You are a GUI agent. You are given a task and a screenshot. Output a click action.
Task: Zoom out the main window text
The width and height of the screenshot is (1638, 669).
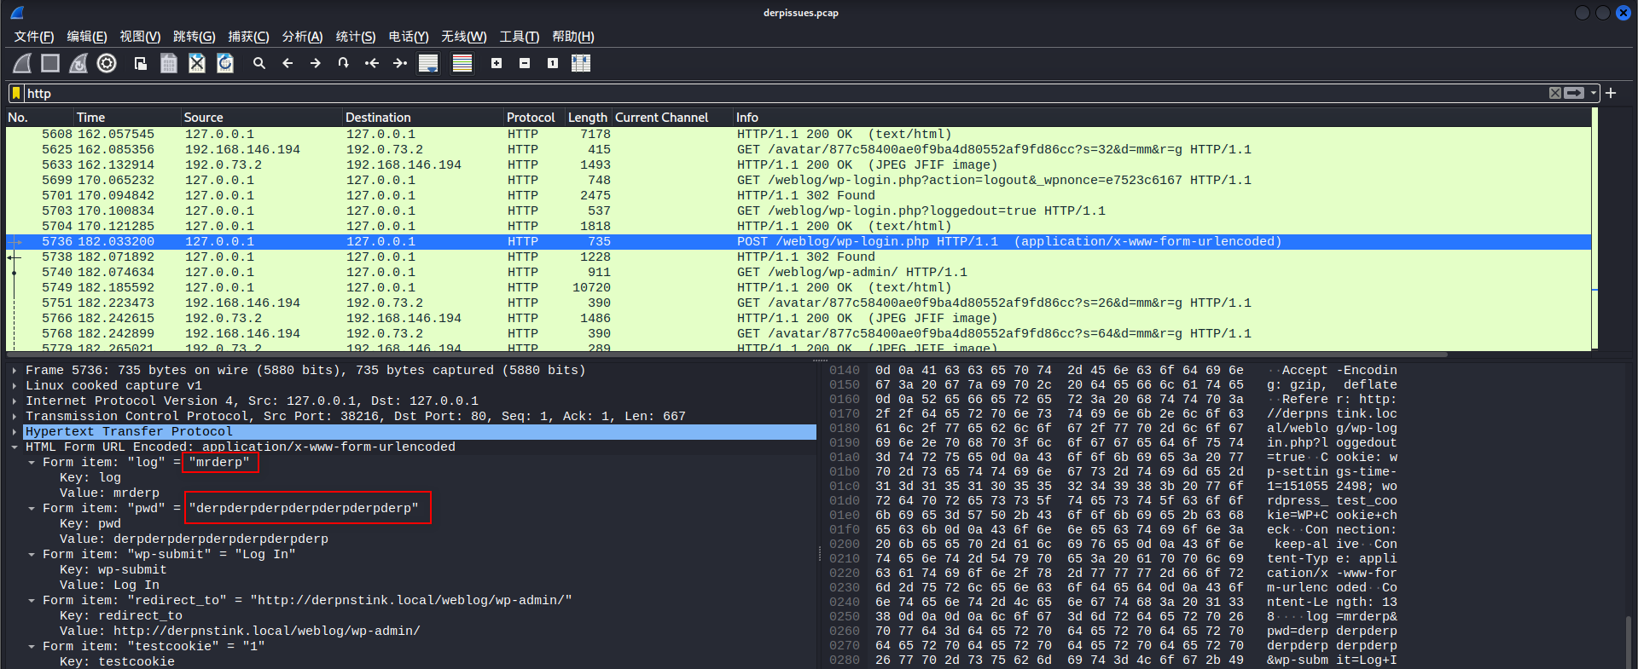(x=525, y=63)
